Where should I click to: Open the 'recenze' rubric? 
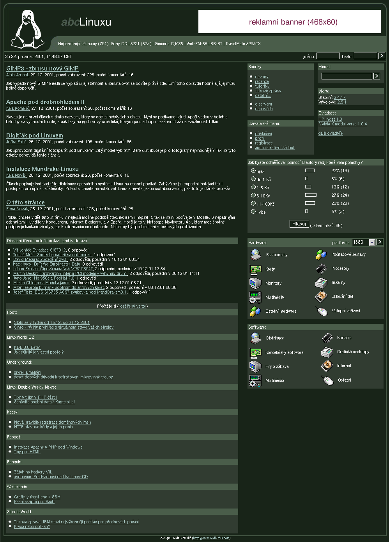tap(262, 81)
